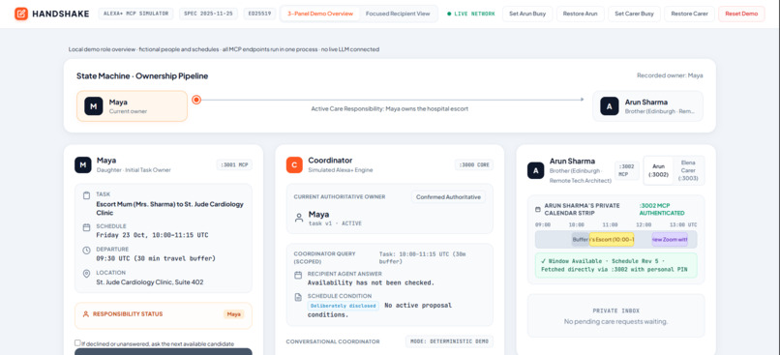
Task: Click the Recorded owner: Maya text
Action: 670,75
